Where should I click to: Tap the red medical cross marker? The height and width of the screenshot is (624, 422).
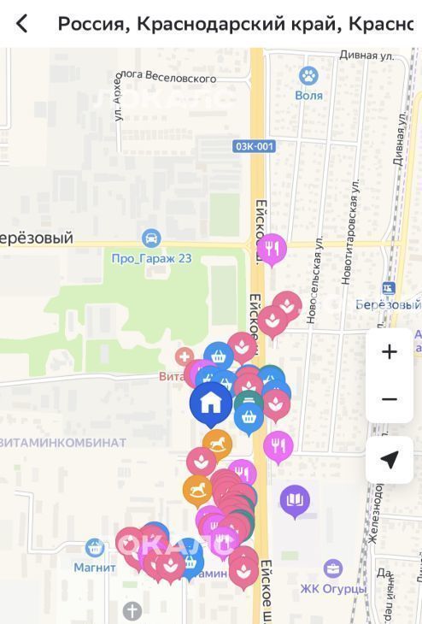[x=185, y=356]
